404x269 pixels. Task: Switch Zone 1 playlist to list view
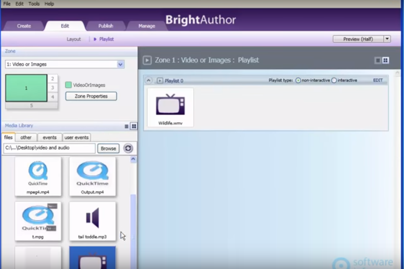377,60
